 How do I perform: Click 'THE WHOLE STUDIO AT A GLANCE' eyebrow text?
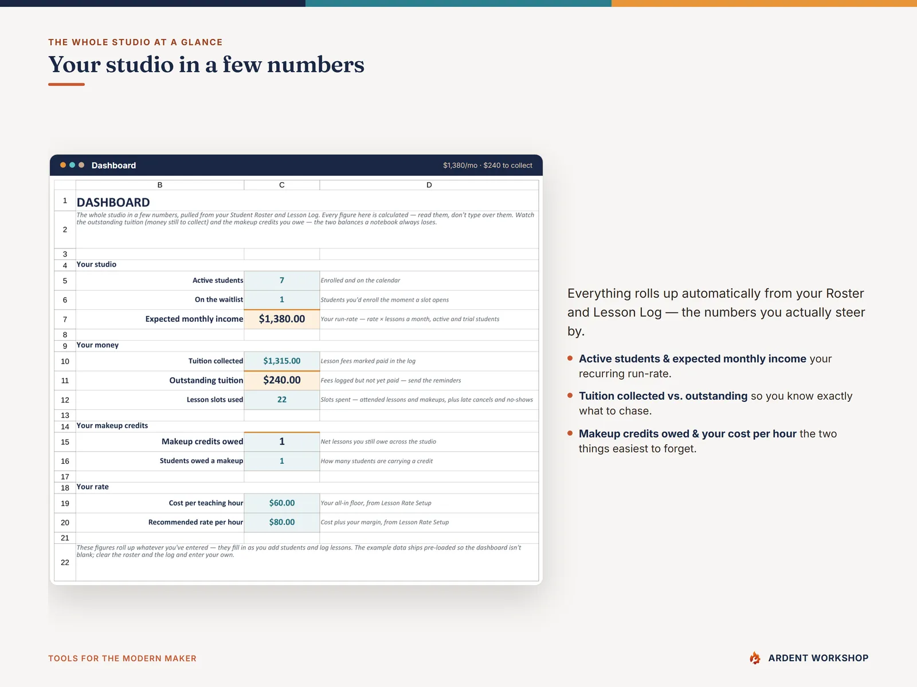click(x=135, y=42)
